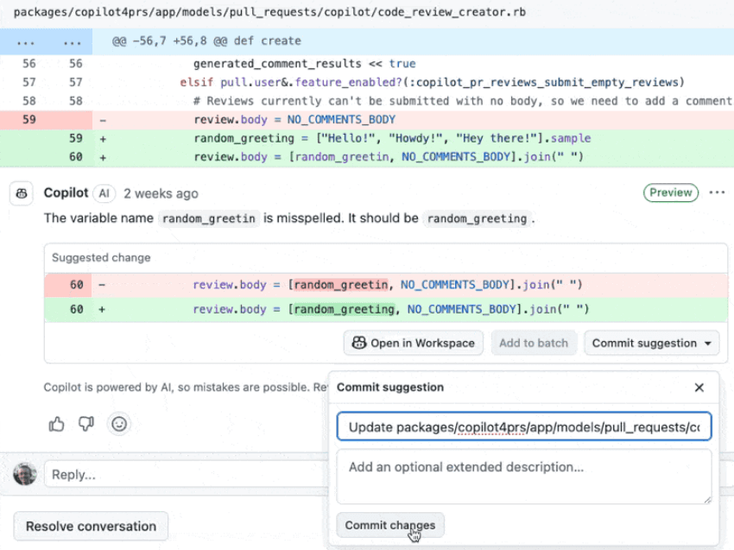Click line 57 elsif pull.user code
This screenshot has width=734, height=550.
(432, 82)
